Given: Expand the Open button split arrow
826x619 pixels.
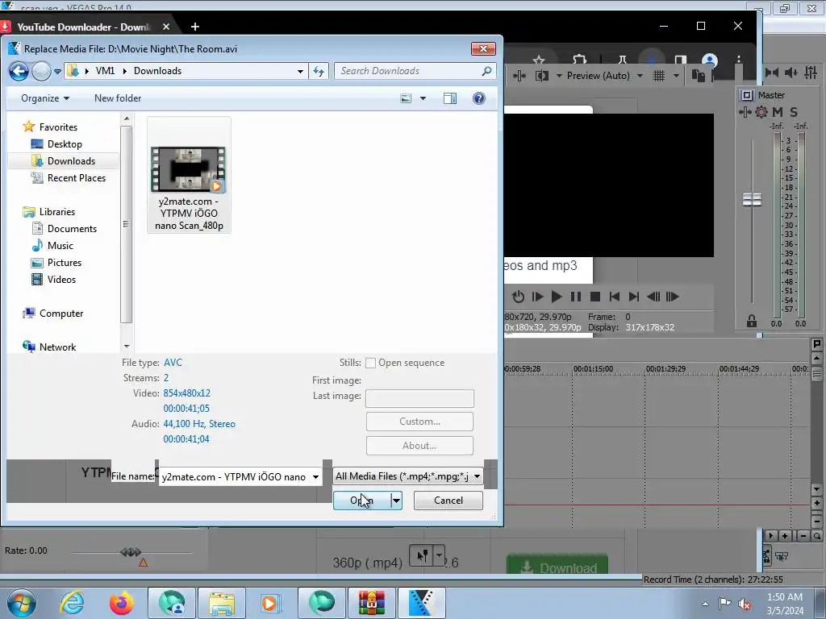Looking at the screenshot, I should coord(397,501).
